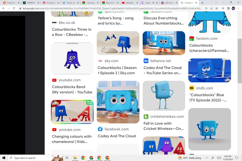
Task: Click the imdb.com source label
Action: (204, 88)
